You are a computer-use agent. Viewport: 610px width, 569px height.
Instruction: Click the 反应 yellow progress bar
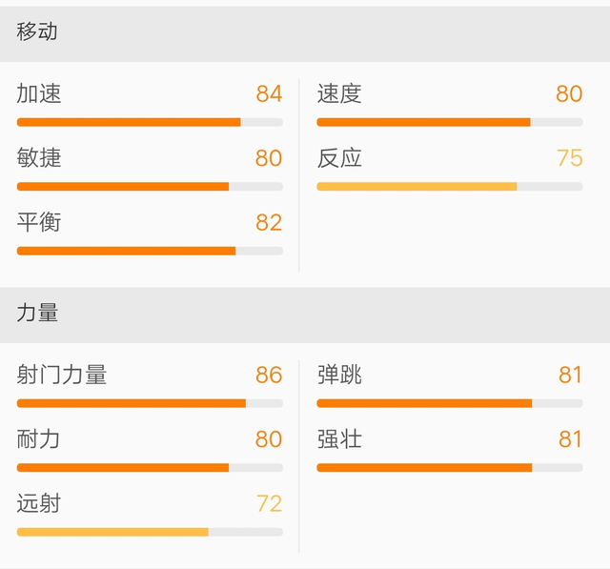pyautogui.click(x=450, y=187)
